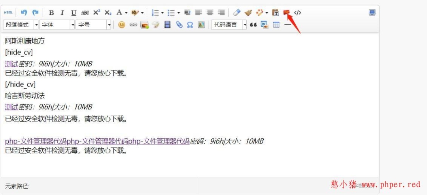The height and width of the screenshot is (195, 427).
Task: Align text to the left
Action: coord(198,13)
